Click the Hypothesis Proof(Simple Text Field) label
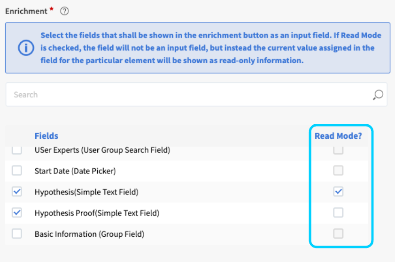Viewport: 395px width, 262px height. coord(97,213)
